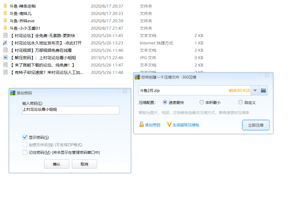Select 【村花论坛永久地址发布页】-点此打开 shortcut name
The image size is (308, 198).
(45, 43)
